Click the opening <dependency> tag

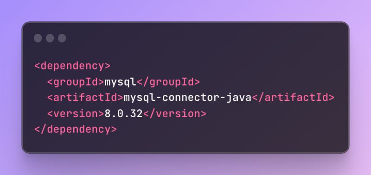pyautogui.click(x=72, y=66)
